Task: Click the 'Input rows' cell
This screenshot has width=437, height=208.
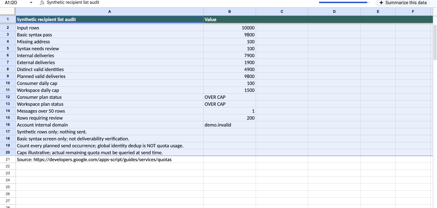Action: point(110,28)
